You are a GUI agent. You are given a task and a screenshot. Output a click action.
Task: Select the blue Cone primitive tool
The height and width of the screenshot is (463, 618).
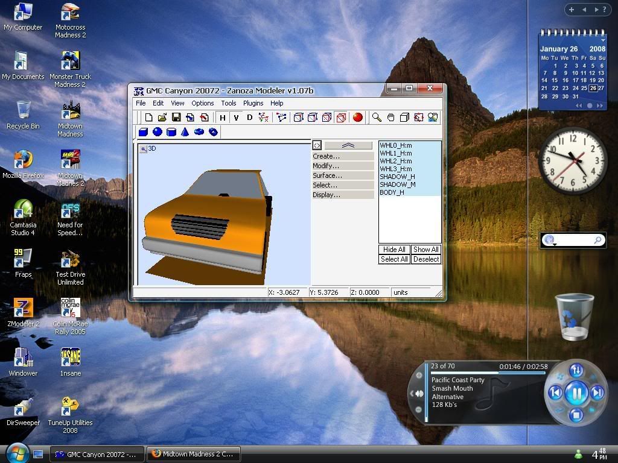185,132
